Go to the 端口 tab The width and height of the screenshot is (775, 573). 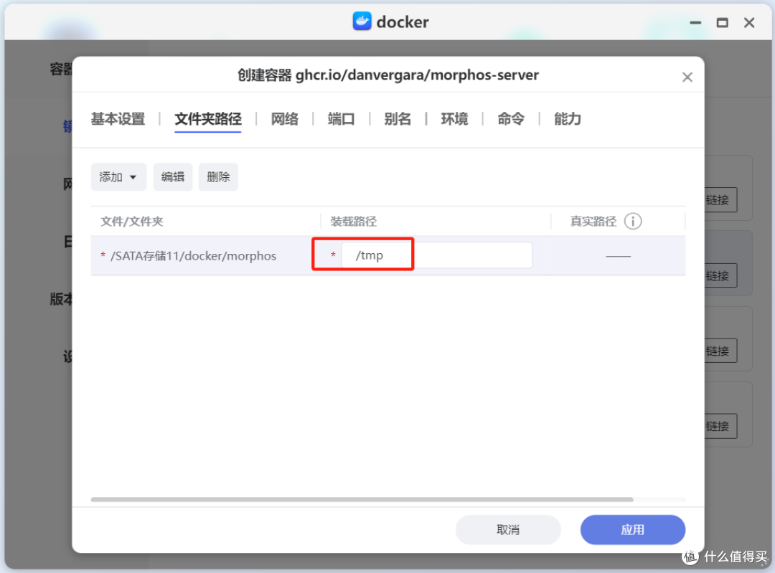341,119
